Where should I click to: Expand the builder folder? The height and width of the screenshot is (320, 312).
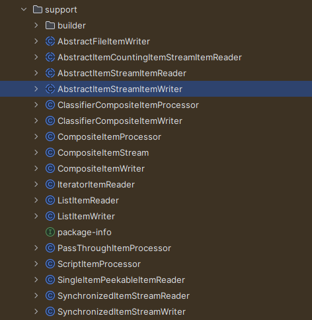(36, 25)
